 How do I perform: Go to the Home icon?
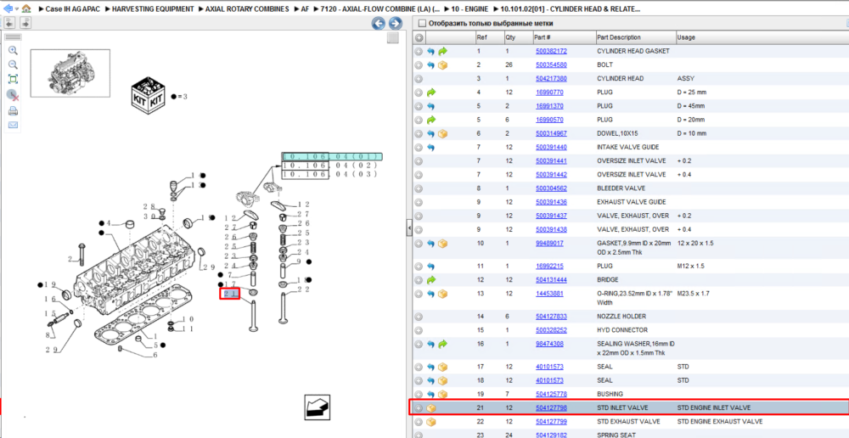pos(26,8)
